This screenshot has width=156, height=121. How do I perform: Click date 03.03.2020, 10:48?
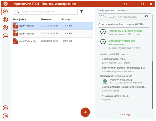[x=49, y=34]
